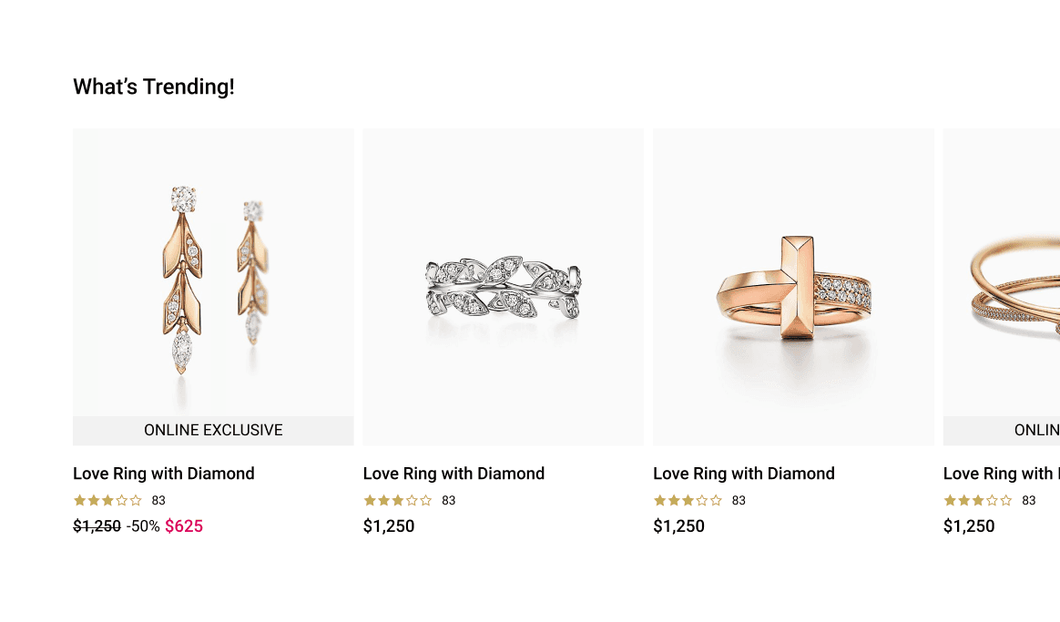Open the rose gold leaf earrings image
Screen dimensions: 1060x622
point(213,273)
